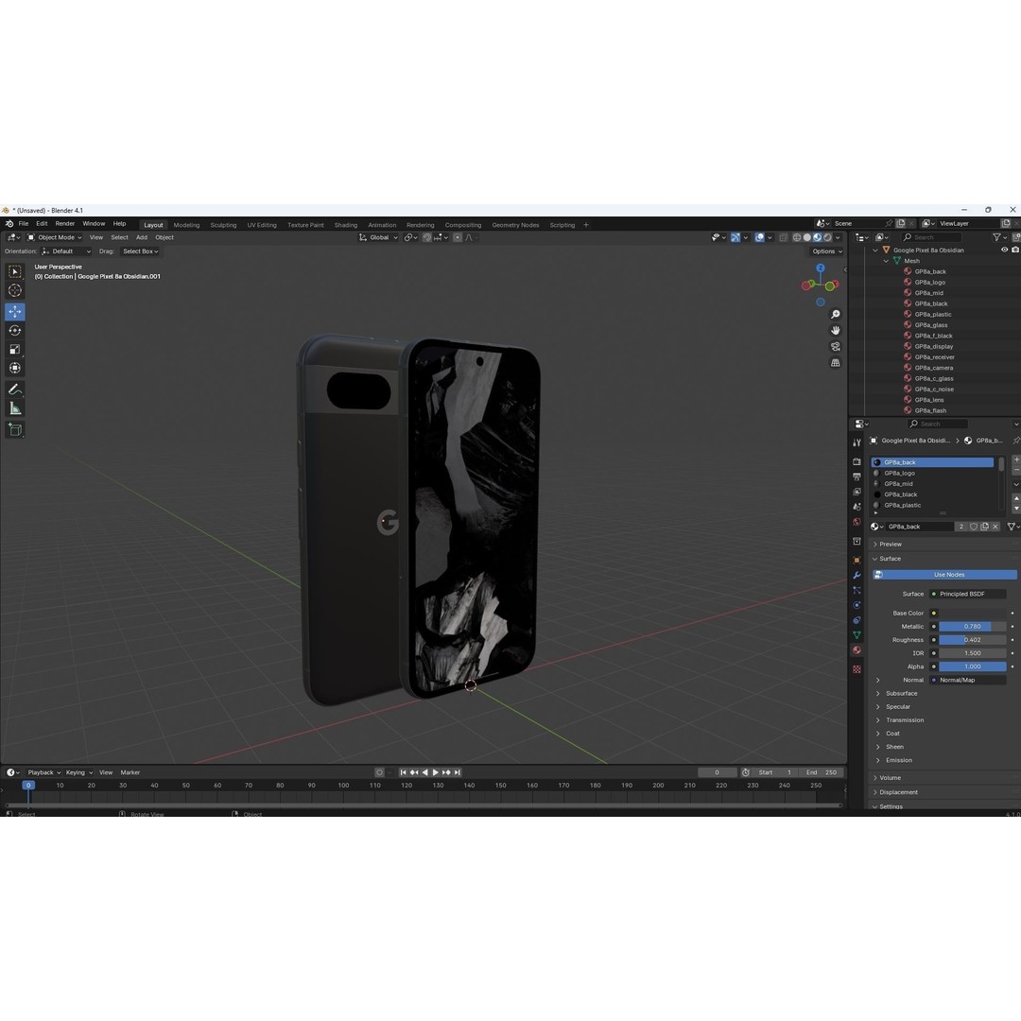Select the Select Box tool
The image size is (1021, 1021).
(15, 271)
